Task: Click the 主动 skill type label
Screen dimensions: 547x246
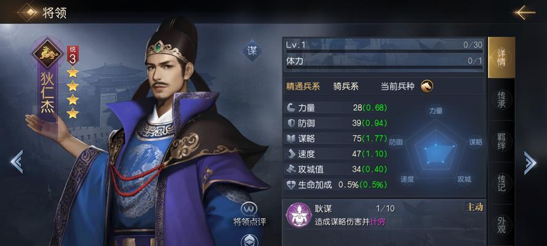Action: coord(474,207)
